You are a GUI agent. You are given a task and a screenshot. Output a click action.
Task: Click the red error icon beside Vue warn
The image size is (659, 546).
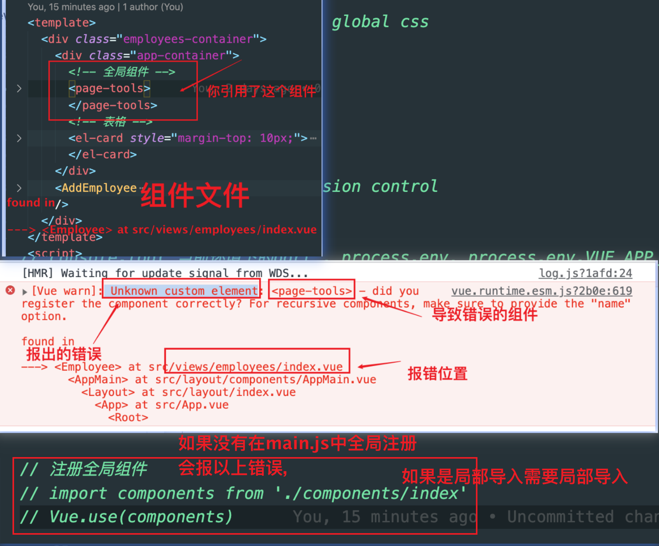pos(11,290)
